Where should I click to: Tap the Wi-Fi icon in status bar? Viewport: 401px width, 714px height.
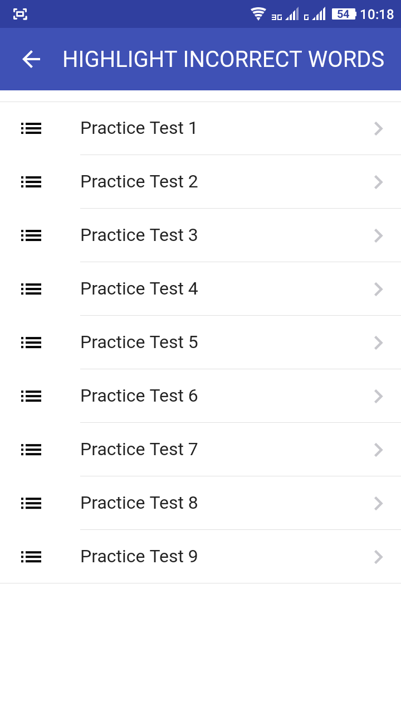tap(258, 14)
